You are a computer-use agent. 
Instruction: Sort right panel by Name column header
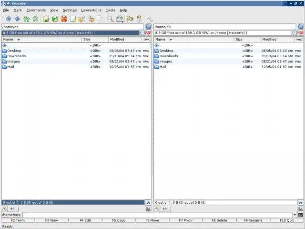click(194, 40)
